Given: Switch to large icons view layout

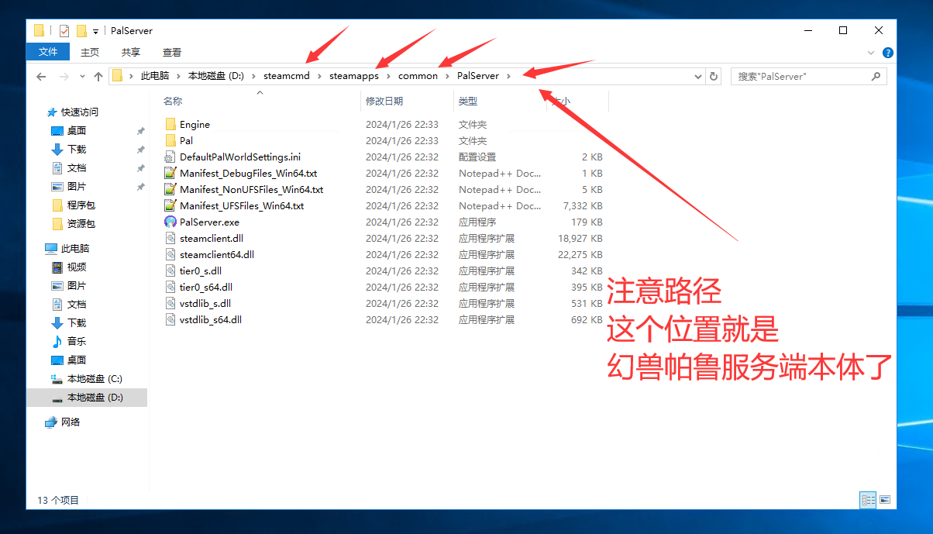Looking at the screenshot, I should pyautogui.click(x=885, y=500).
